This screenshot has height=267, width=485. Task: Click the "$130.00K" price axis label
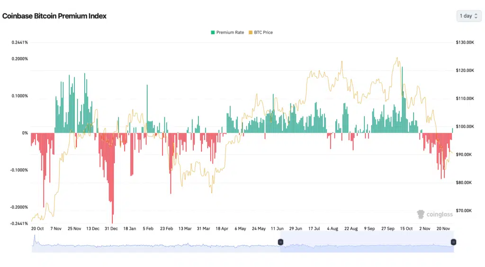465,43
